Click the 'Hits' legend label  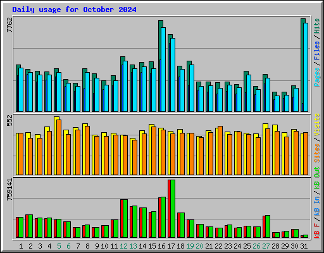coord(317,26)
